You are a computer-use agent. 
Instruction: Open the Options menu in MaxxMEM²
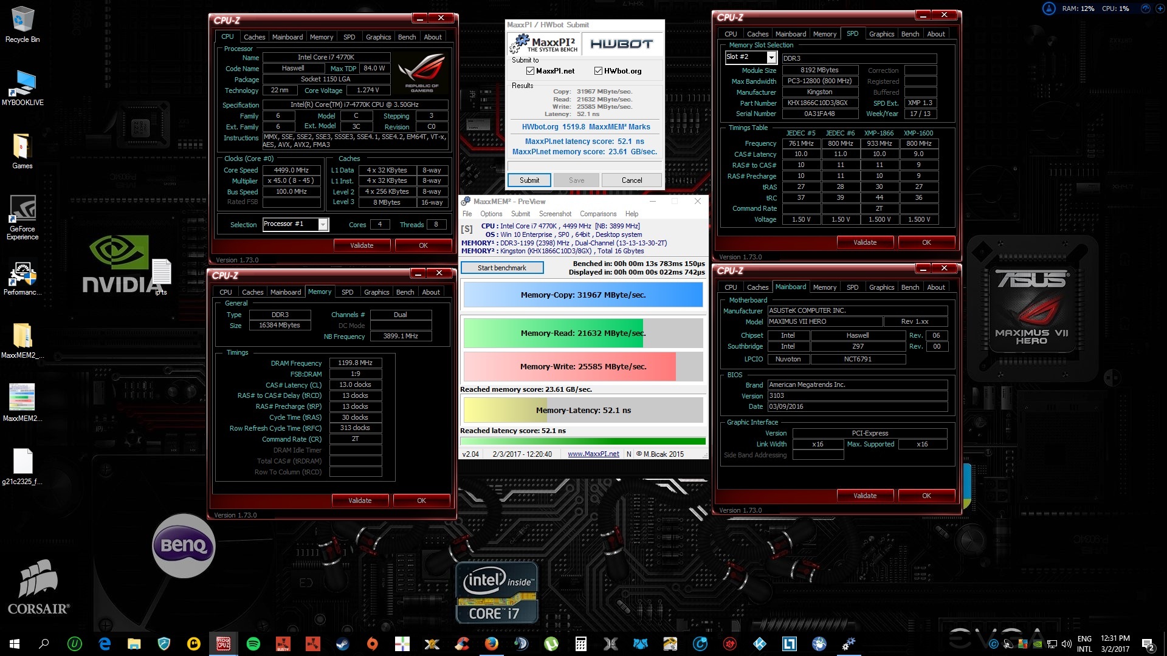click(x=491, y=214)
